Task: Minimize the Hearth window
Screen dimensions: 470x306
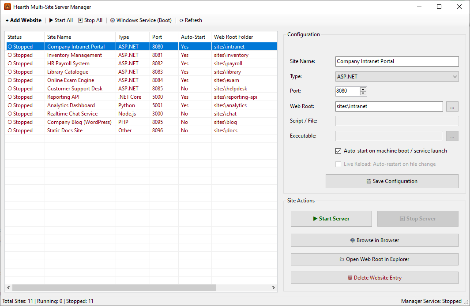Action: click(419, 7)
